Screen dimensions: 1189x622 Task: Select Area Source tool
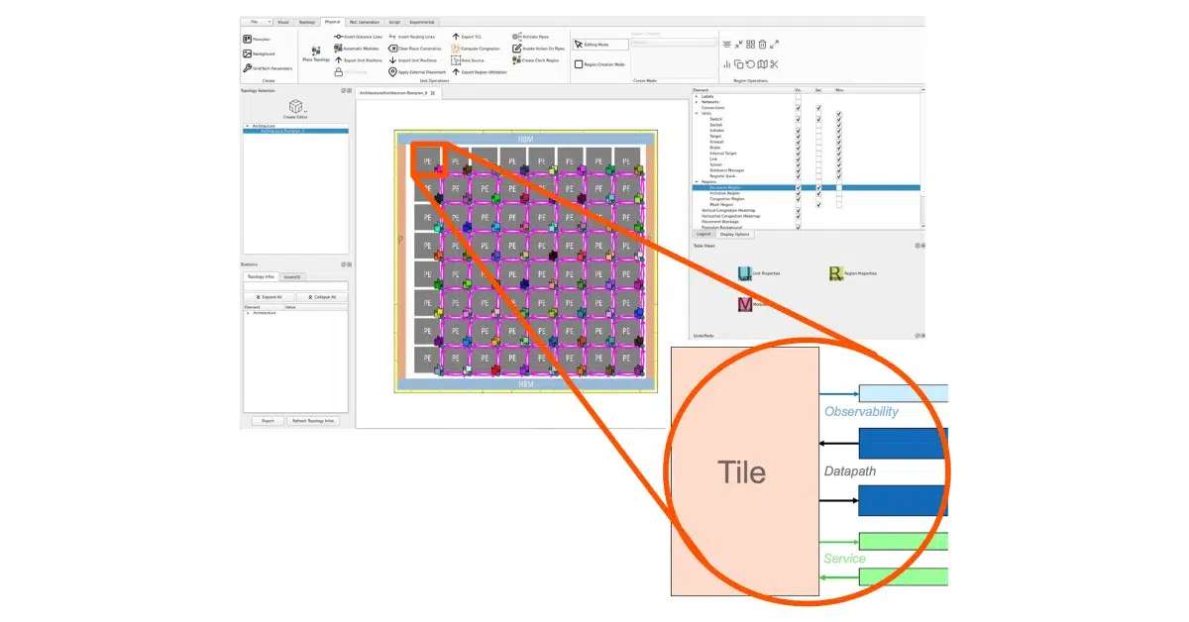click(469, 60)
